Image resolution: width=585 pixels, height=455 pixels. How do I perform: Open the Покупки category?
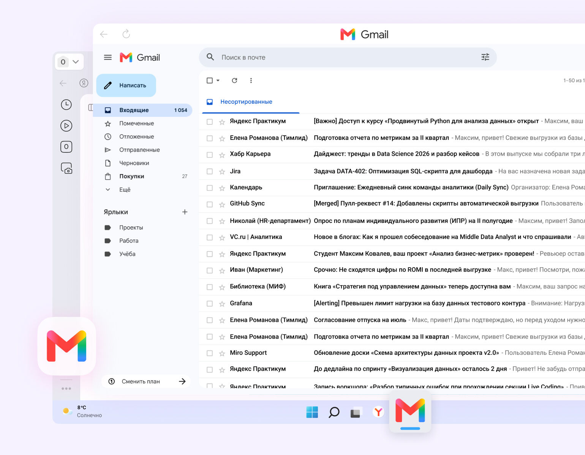pyautogui.click(x=142, y=176)
